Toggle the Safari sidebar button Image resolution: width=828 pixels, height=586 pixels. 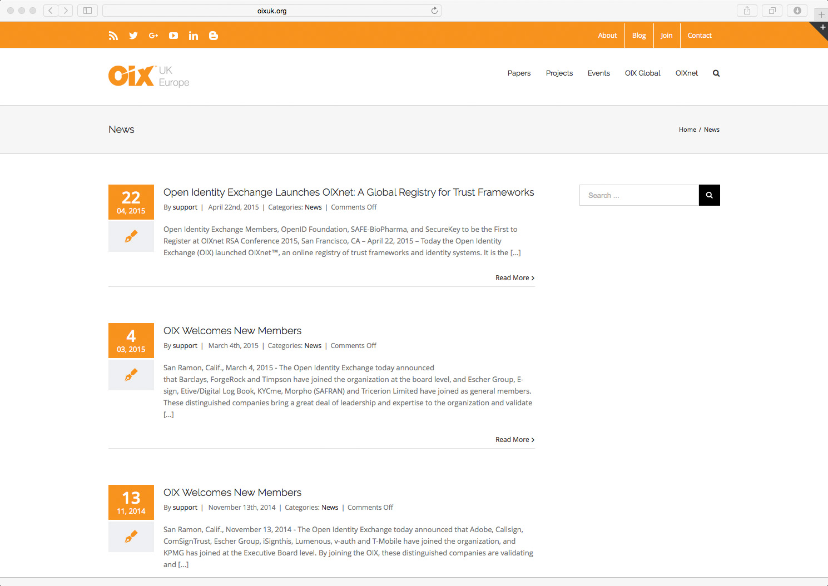pos(87,11)
